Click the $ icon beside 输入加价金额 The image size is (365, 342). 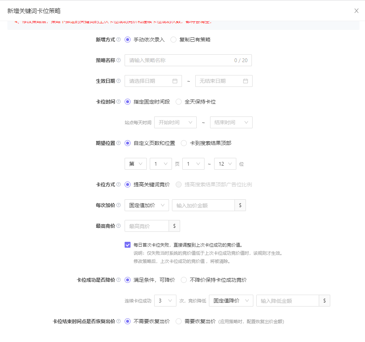(240, 205)
